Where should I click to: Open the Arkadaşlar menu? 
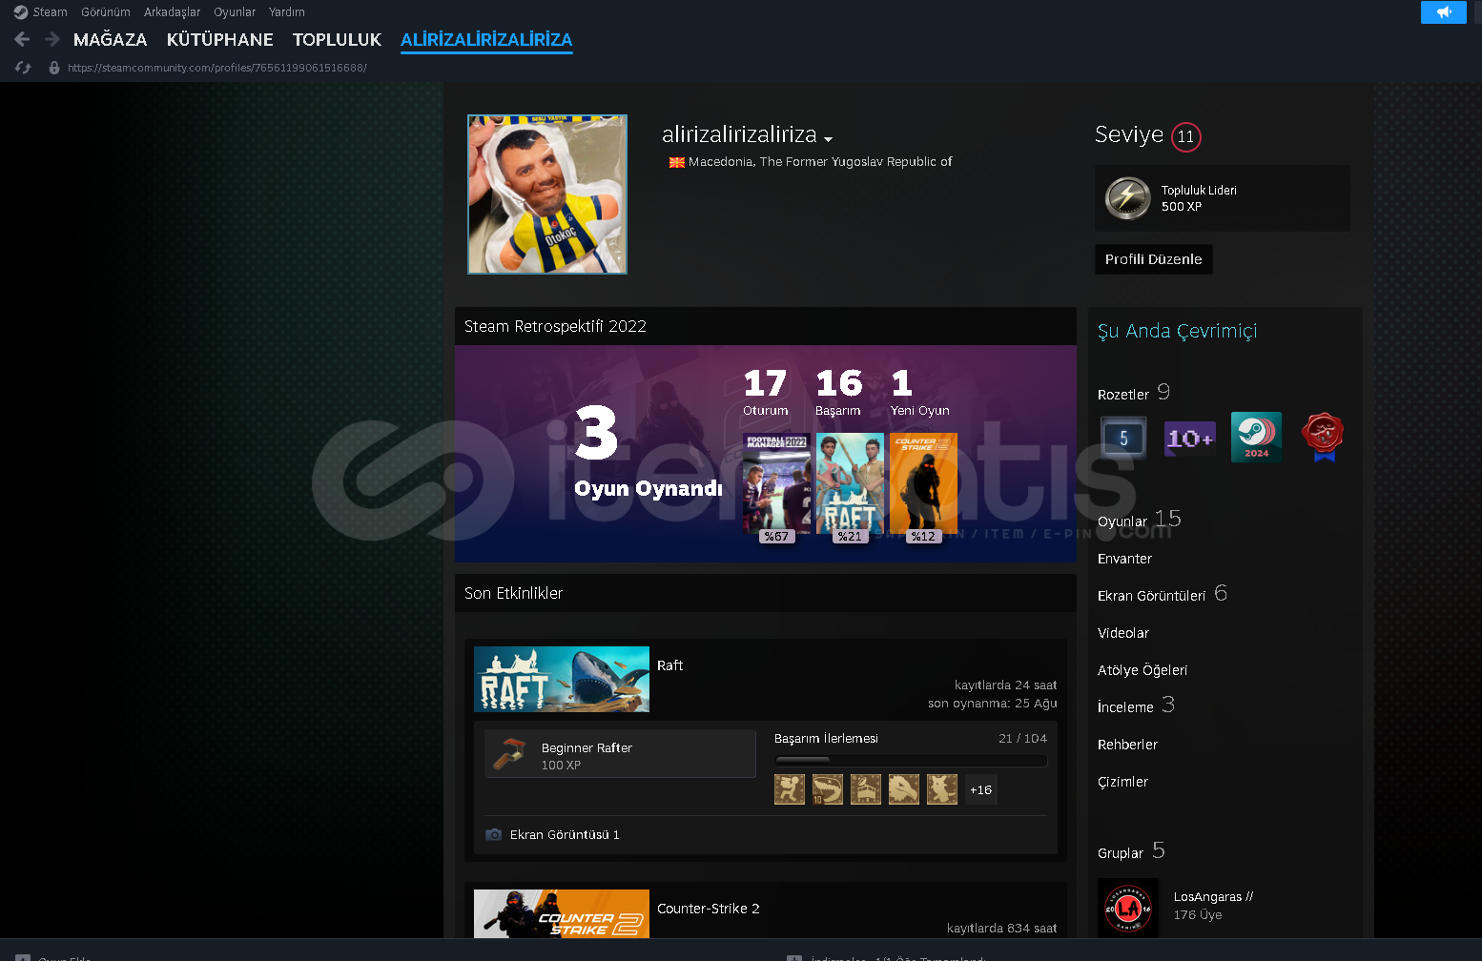[172, 12]
